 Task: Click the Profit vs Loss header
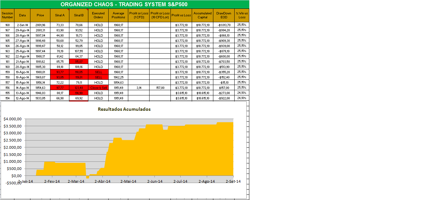coord(181,15)
